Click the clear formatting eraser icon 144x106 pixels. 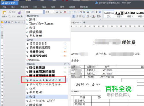pos(65,12)
